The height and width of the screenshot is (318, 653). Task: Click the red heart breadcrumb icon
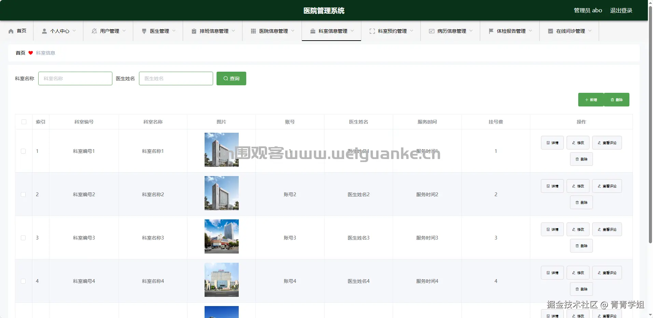tap(31, 53)
